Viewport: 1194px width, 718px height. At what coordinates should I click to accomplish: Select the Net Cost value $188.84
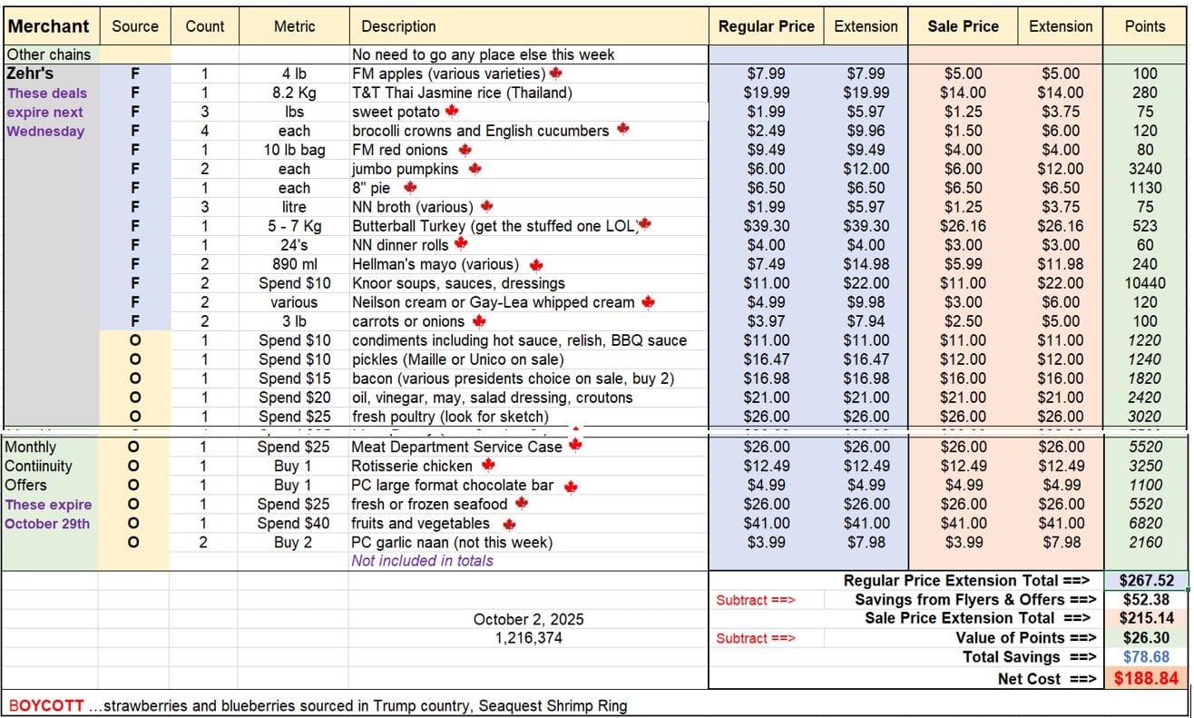pos(1146,678)
